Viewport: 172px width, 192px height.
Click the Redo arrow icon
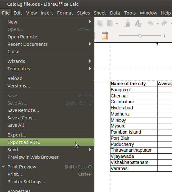point(164,23)
